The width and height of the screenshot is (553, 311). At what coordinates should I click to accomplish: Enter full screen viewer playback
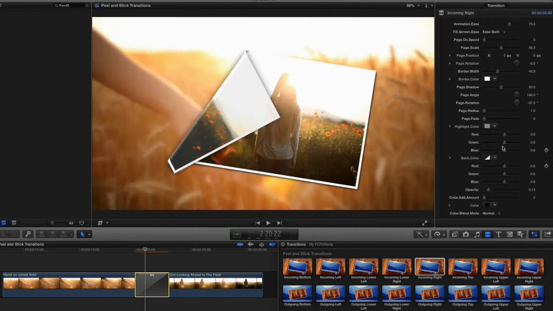pos(425,223)
